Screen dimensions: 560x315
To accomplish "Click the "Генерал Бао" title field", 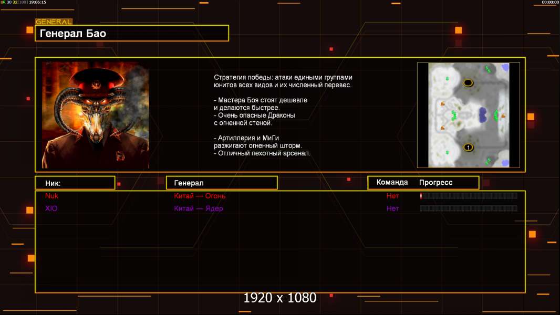I will pos(132,33).
